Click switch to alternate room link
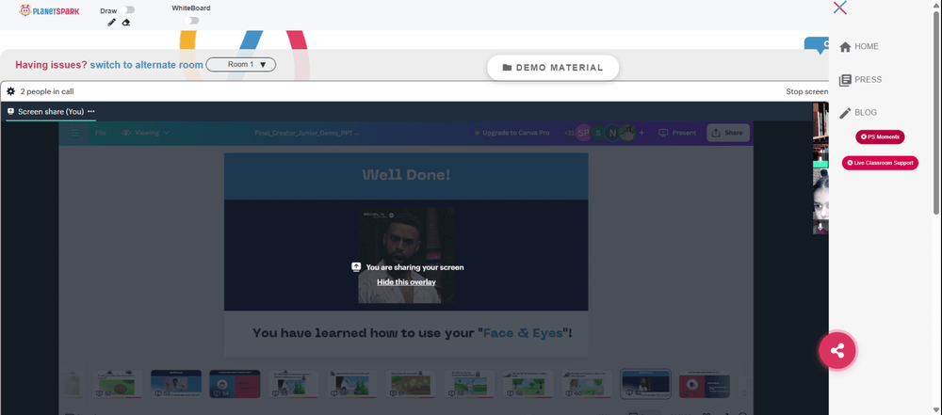 point(147,64)
